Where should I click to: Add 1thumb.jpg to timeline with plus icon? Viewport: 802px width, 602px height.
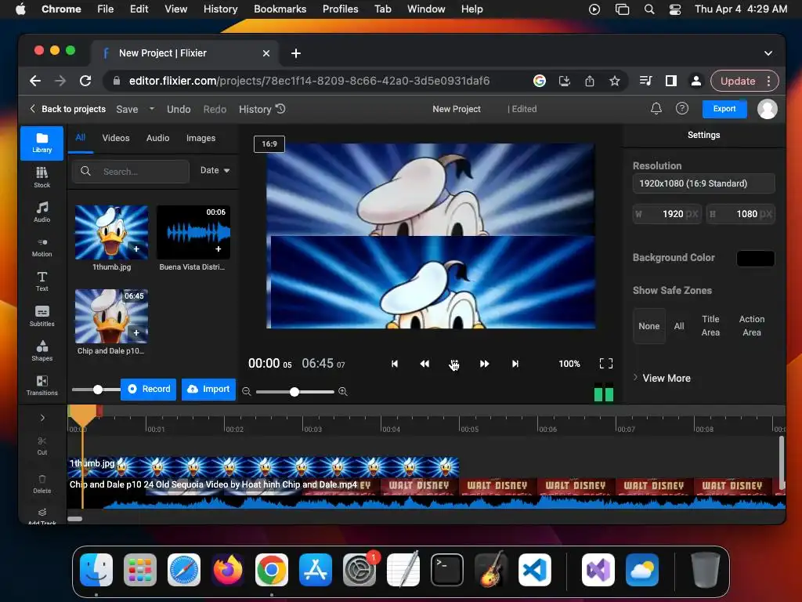(x=136, y=248)
